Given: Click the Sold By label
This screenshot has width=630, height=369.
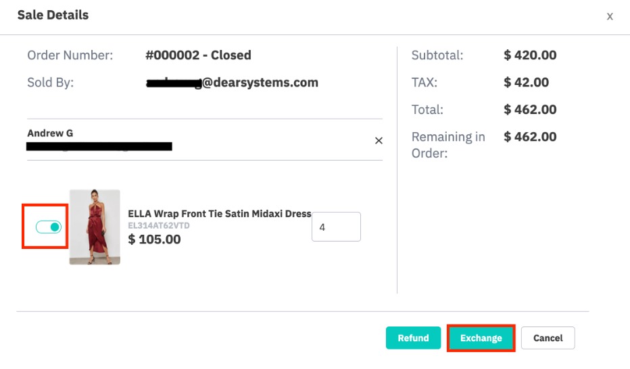Looking at the screenshot, I should [50, 82].
